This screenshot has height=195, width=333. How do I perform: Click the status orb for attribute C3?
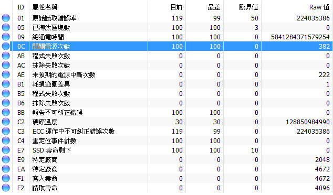(6, 131)
